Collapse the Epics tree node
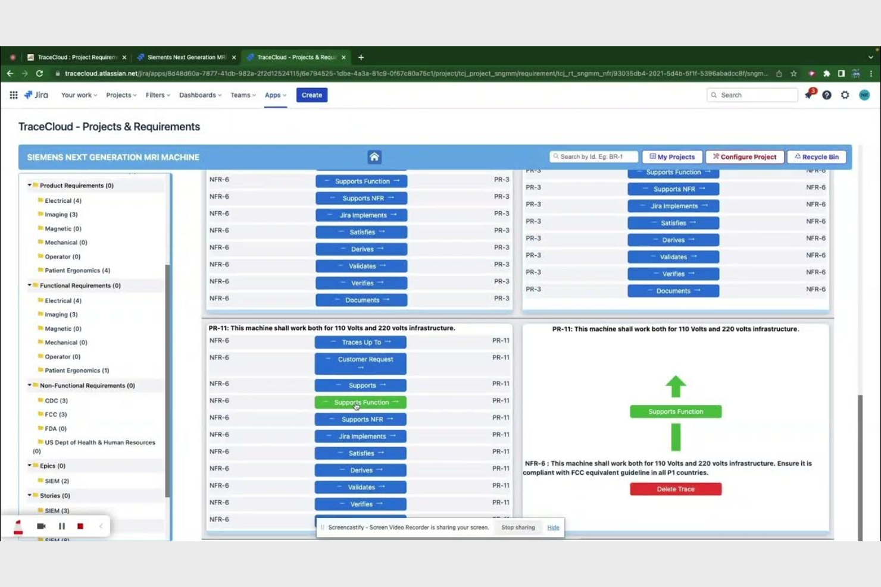This screenshot has width=881, height=587. (29, 466)
